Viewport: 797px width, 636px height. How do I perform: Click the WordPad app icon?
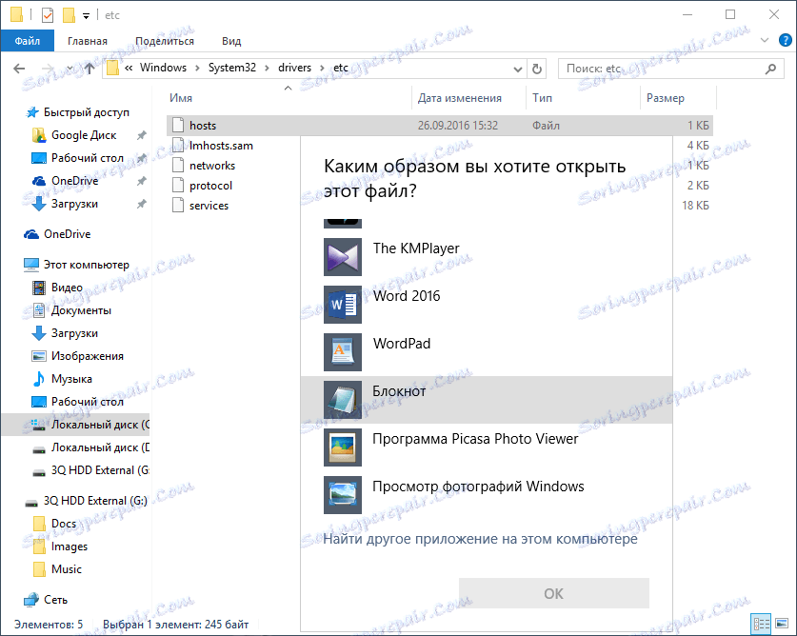343,352
